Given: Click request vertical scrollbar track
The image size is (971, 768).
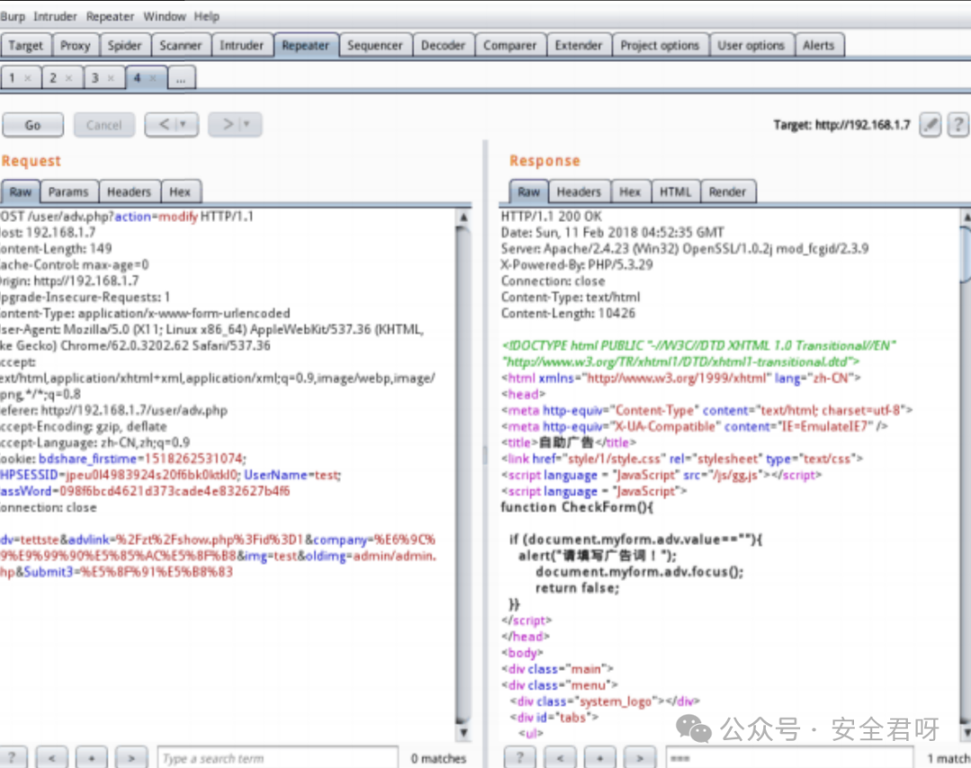Looking at the screenshot, I should [x=463, y=475].
